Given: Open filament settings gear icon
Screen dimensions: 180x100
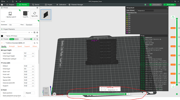Looking at the screenshot, I should point(37,32).
